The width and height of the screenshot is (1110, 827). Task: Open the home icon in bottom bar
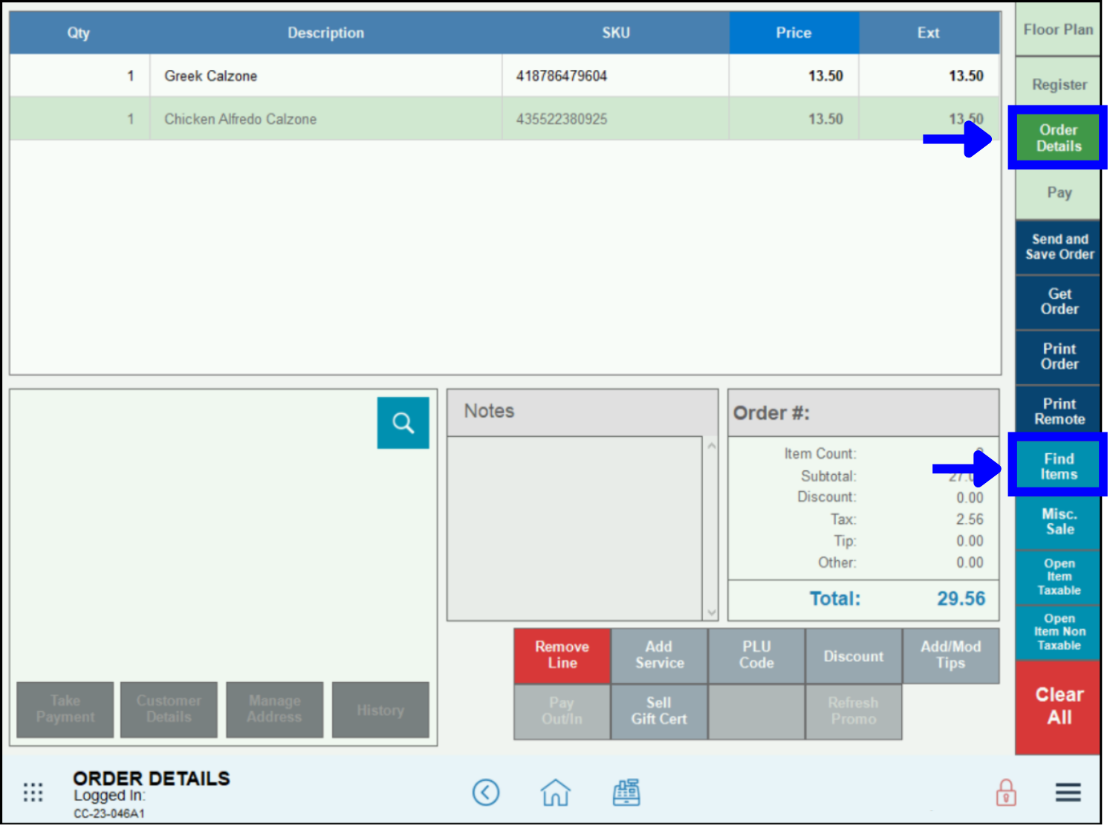click(556, 792)
